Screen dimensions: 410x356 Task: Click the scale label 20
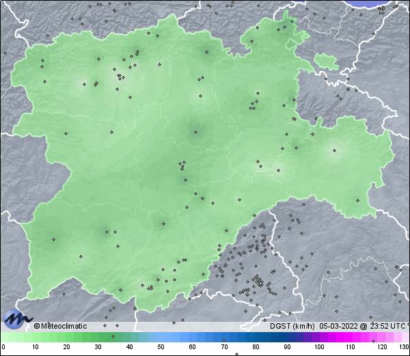tap(67, 347)
